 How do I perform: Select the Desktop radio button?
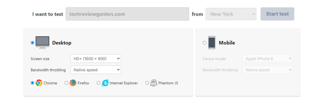click(32, 43)
